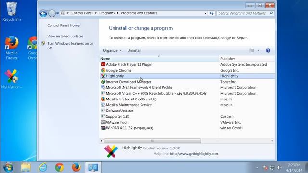The height and width of the screenshot is (173, 308).
Task: Click horizontal scrollbar left arrow
Action: pos(102,141)
